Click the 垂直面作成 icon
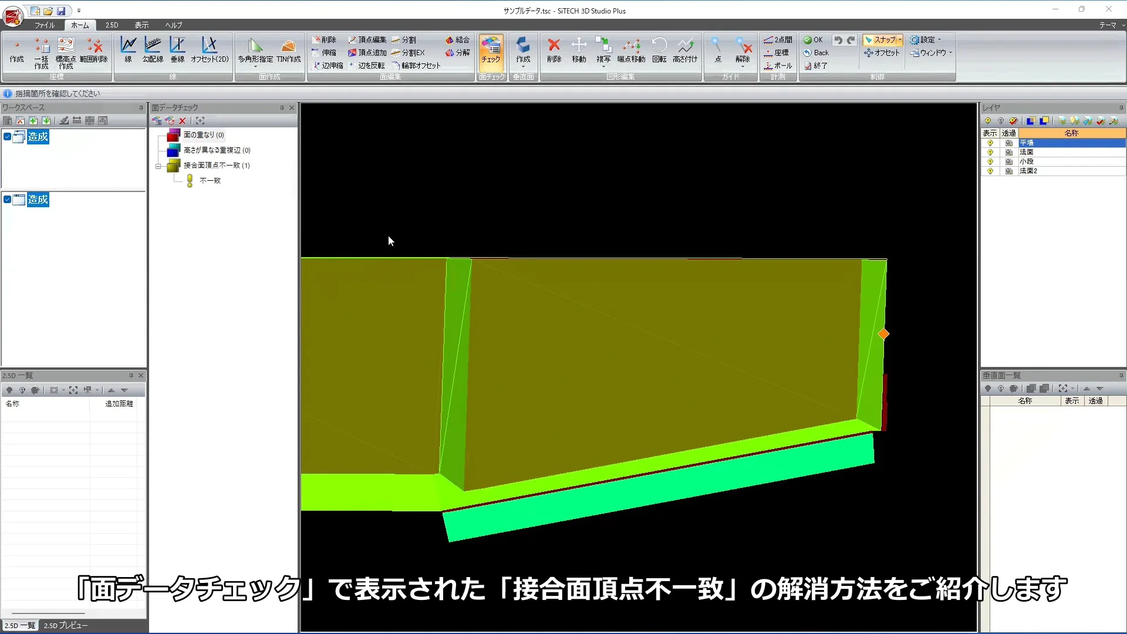The width and height of the screenshot is (1127, 634). tap(523, 53)
